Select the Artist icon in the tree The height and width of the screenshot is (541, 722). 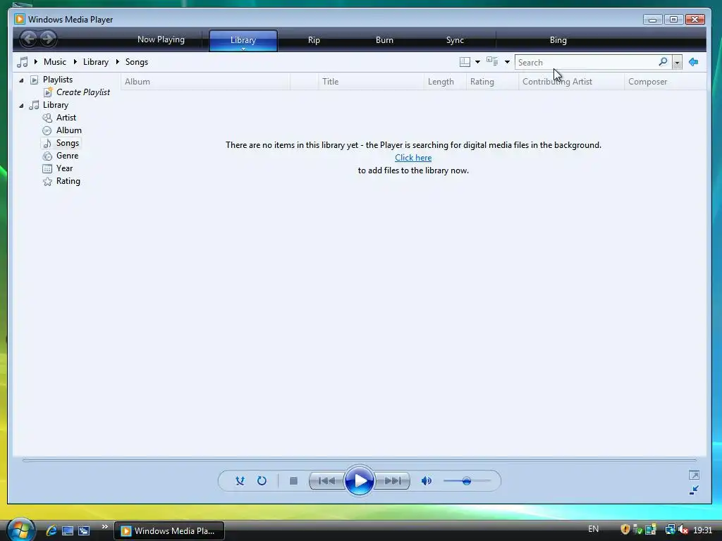(x=47, y=118)
